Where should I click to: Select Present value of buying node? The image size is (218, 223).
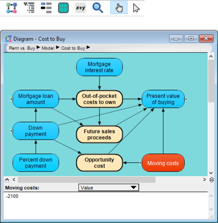(163, 99)
